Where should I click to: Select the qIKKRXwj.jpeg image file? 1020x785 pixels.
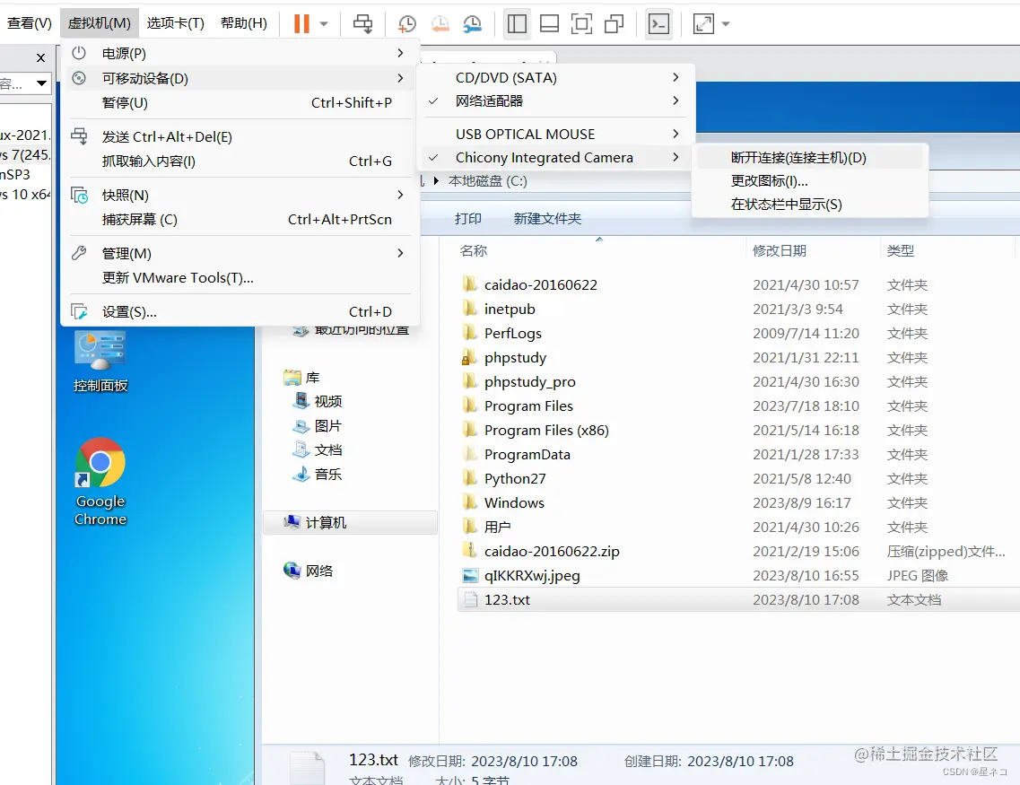tap(532, 575)
